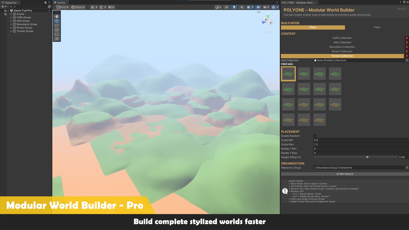The image size is (409, 230).
Task: Select Hills Collection
Action: 342,42
